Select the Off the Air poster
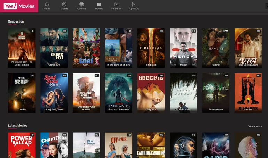The image size is (268, 158). coord(119,145)
